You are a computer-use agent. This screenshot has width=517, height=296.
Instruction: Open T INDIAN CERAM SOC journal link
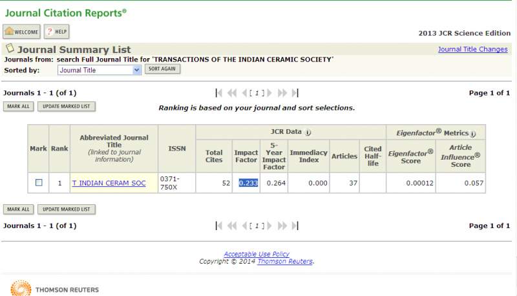tap(109, 183)
